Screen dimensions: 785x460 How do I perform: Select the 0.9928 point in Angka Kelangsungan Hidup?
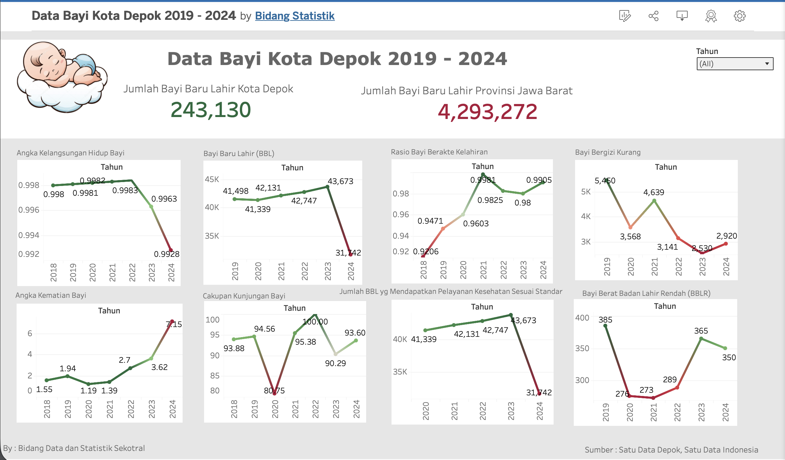(171, 250)
